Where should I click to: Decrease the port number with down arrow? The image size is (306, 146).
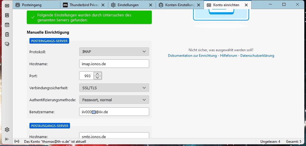click(98, 78)
